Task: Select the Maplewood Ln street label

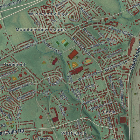Action: pos(21,87)
